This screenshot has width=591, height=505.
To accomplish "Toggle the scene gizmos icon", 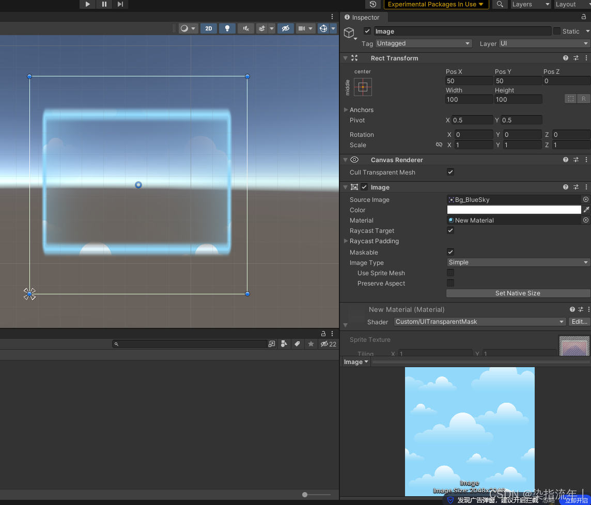I will pos(323,28).
